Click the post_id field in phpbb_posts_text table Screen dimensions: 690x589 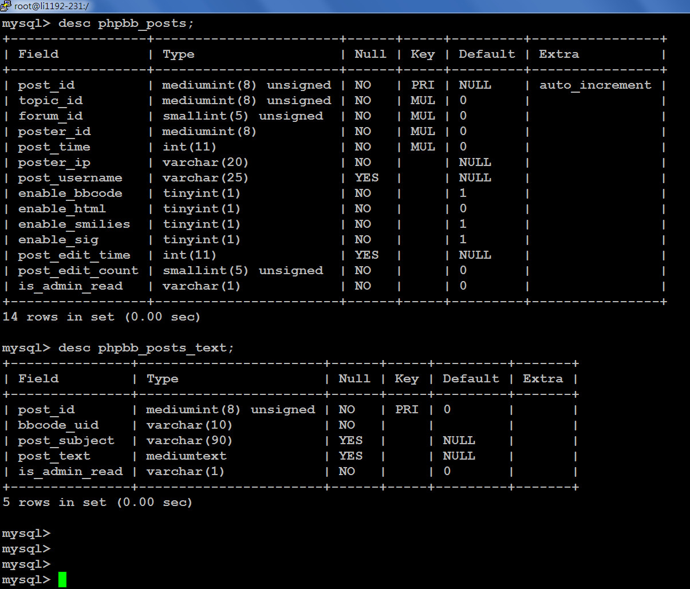point(46,410)
